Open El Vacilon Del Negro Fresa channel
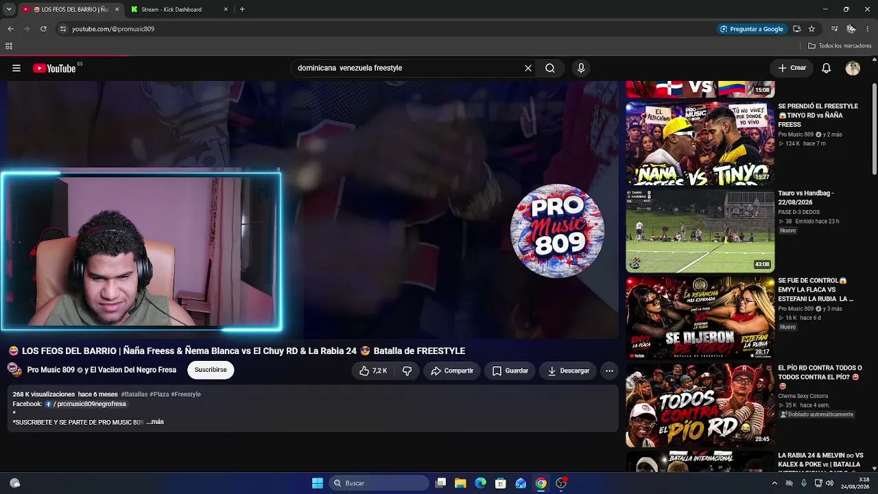The width and height of the screenshot is (878, 494). click(x=133, y=370)
